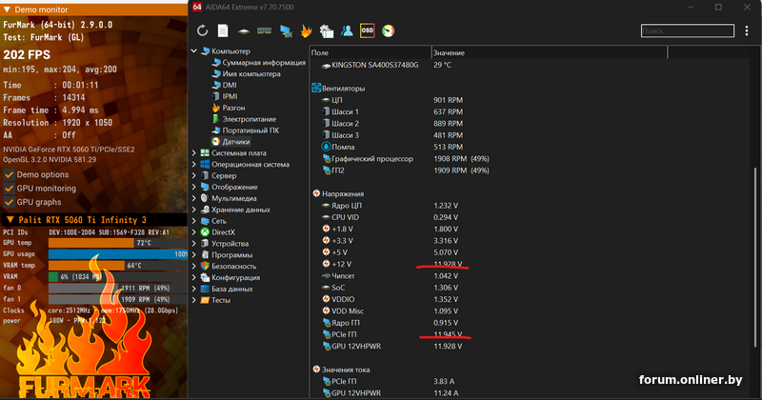Click the Refresh icon in AIDA64 toolbar
The image size is (762, 400).
click(203, 30)
